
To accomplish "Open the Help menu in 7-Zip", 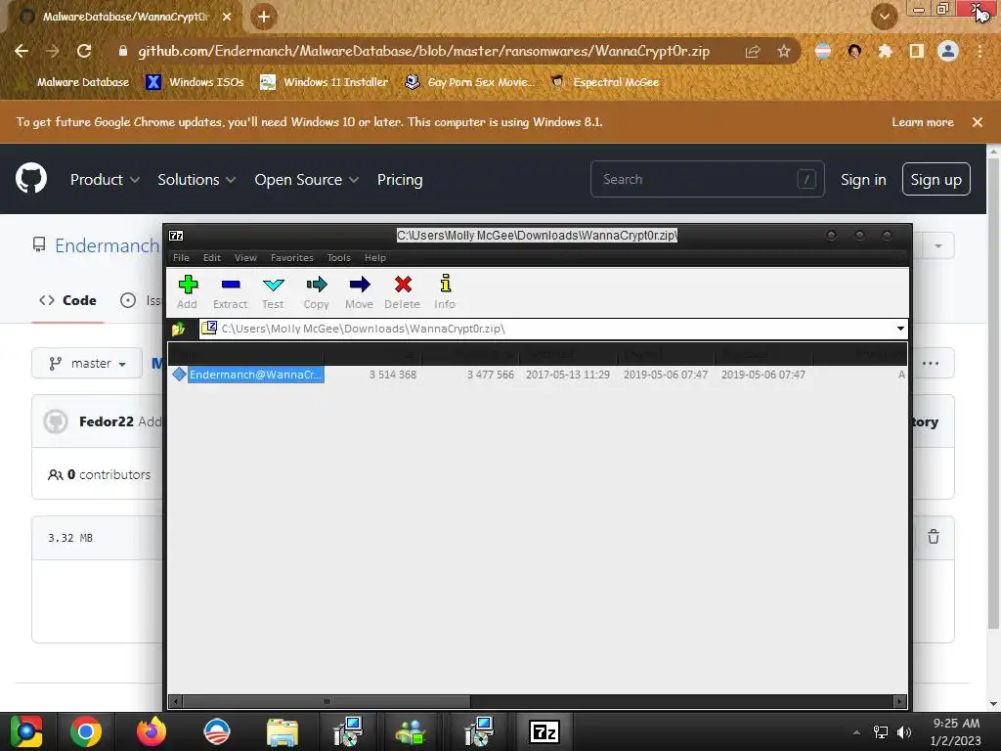I will pyautogui.click(x=375, y=258).
